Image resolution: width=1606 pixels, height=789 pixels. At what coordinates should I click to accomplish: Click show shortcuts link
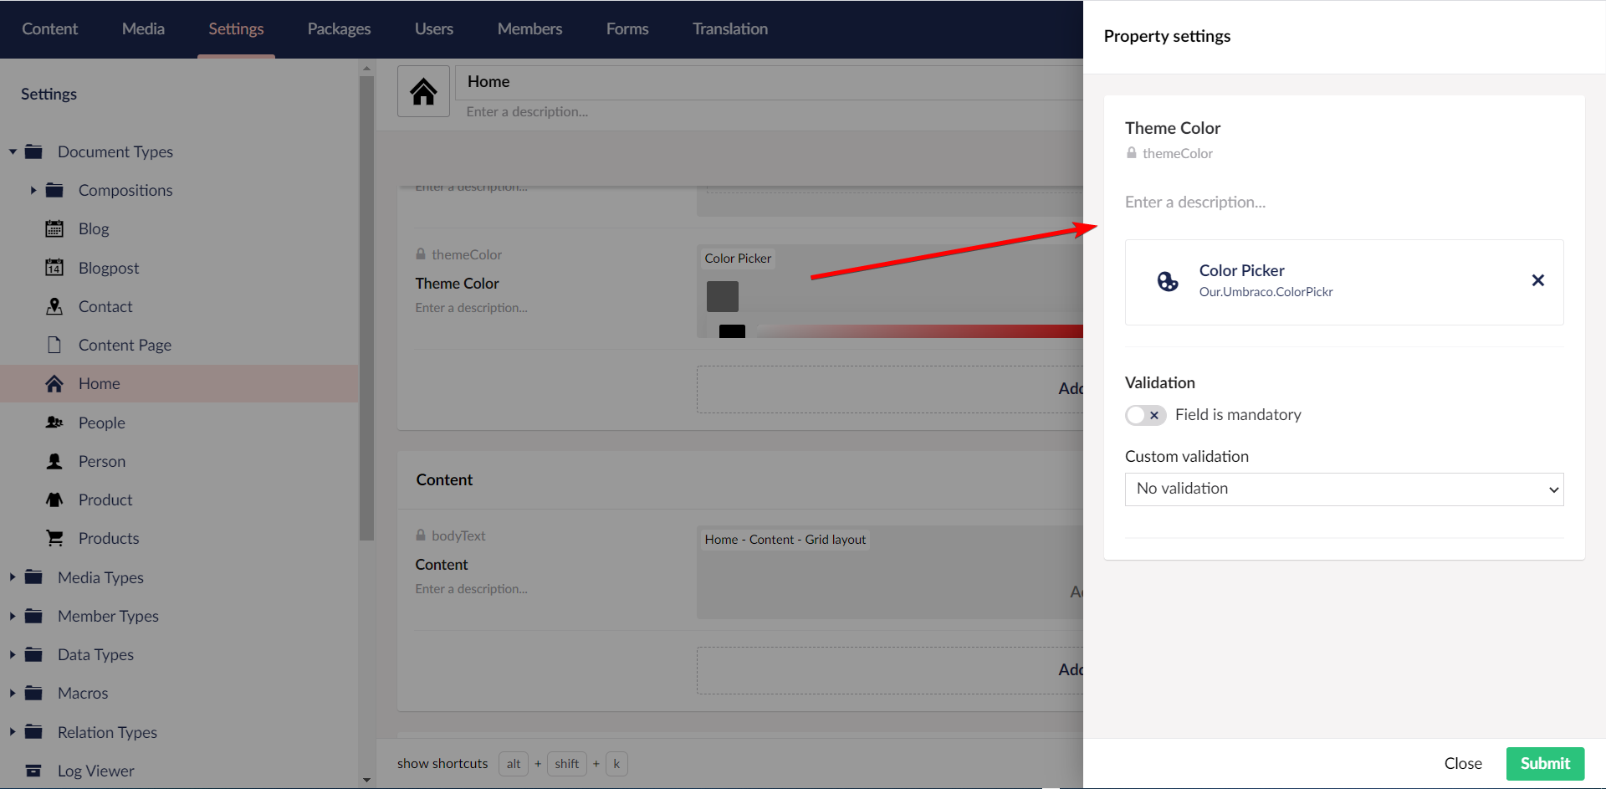[442, 763]
